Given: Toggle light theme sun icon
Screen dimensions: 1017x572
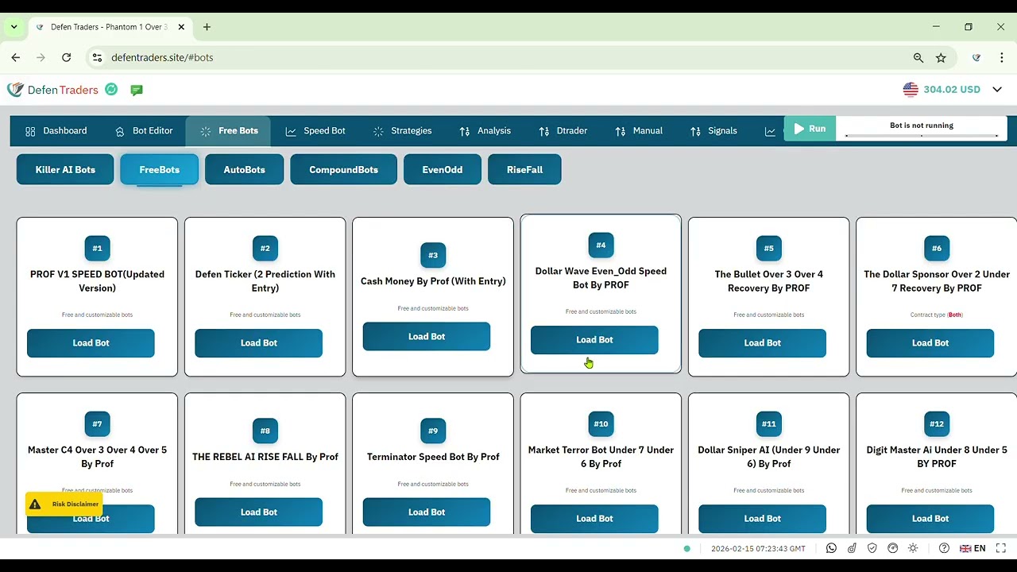Looking at the screenshot, I should pyautogui.click(x=913, y=548).
